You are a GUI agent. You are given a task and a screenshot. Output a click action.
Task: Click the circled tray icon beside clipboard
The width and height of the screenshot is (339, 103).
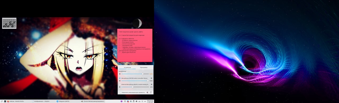(131, 101)
